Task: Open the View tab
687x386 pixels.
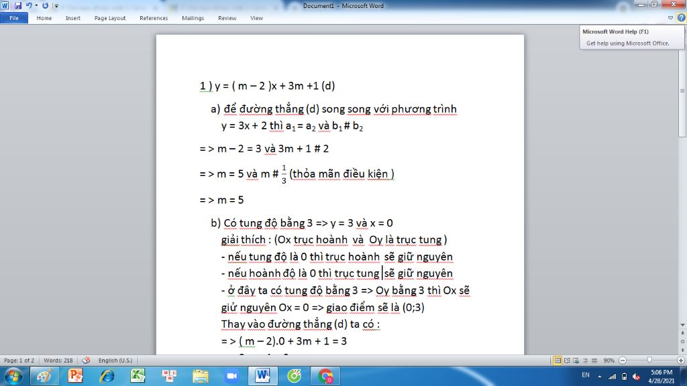Action: point(256,18)
